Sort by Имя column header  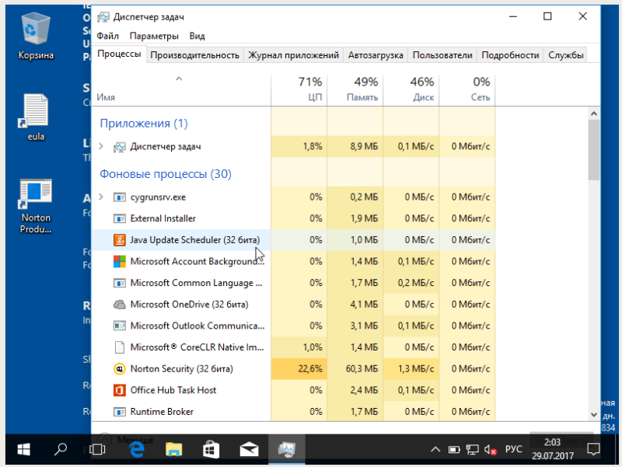click(x=181, y=90)
